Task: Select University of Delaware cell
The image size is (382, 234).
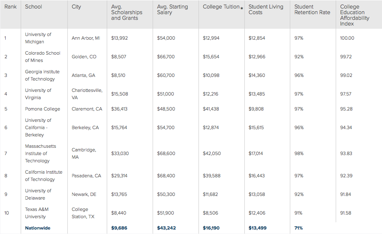Action: click(38, 194)
